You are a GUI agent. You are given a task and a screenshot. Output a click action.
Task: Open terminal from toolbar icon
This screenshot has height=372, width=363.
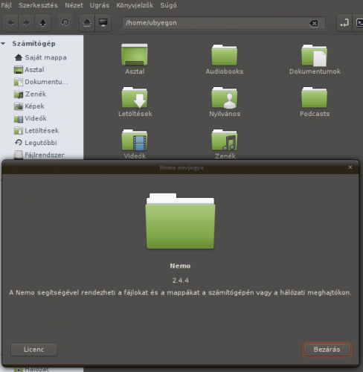coord(359,23)
